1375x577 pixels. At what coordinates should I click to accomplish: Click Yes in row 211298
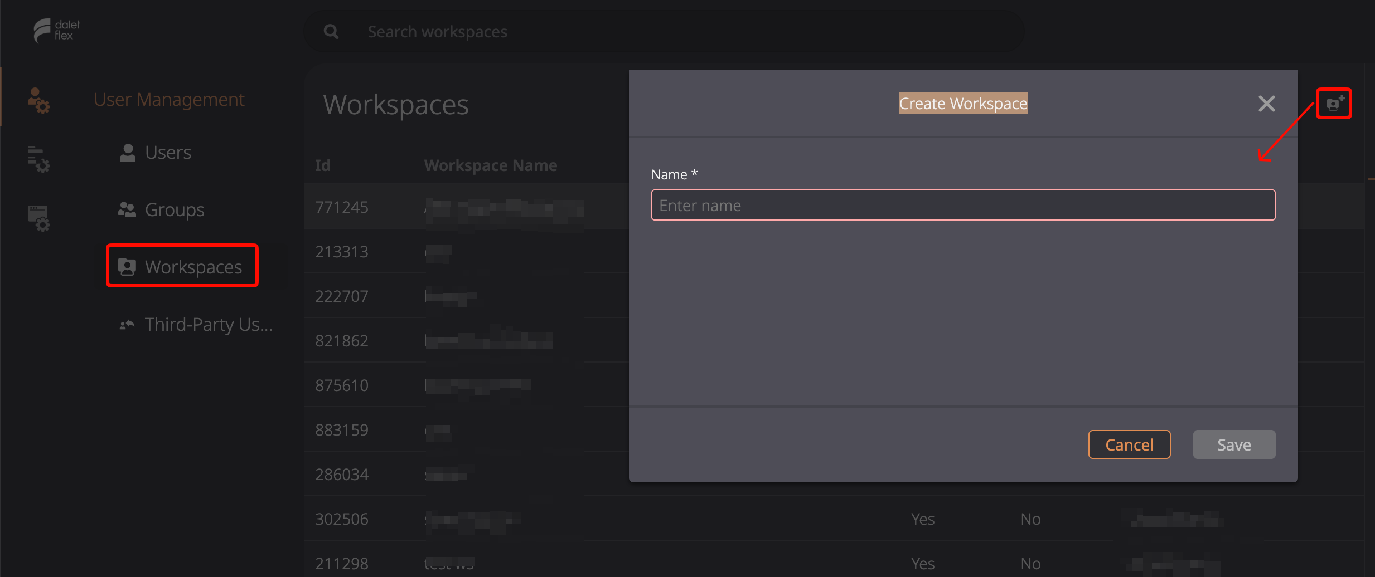click(x=923, y=564)
